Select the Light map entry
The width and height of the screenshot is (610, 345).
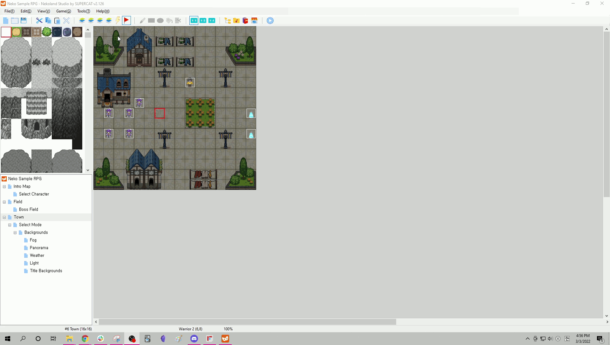pos(34,263)
